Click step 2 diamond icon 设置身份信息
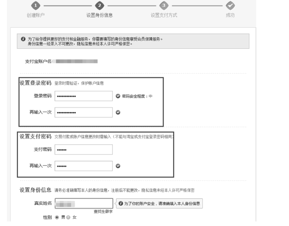 [99, 5]
